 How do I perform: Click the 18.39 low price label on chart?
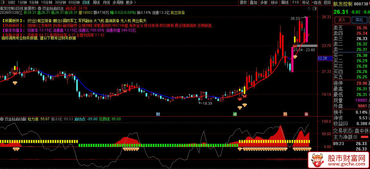point(208,103)
